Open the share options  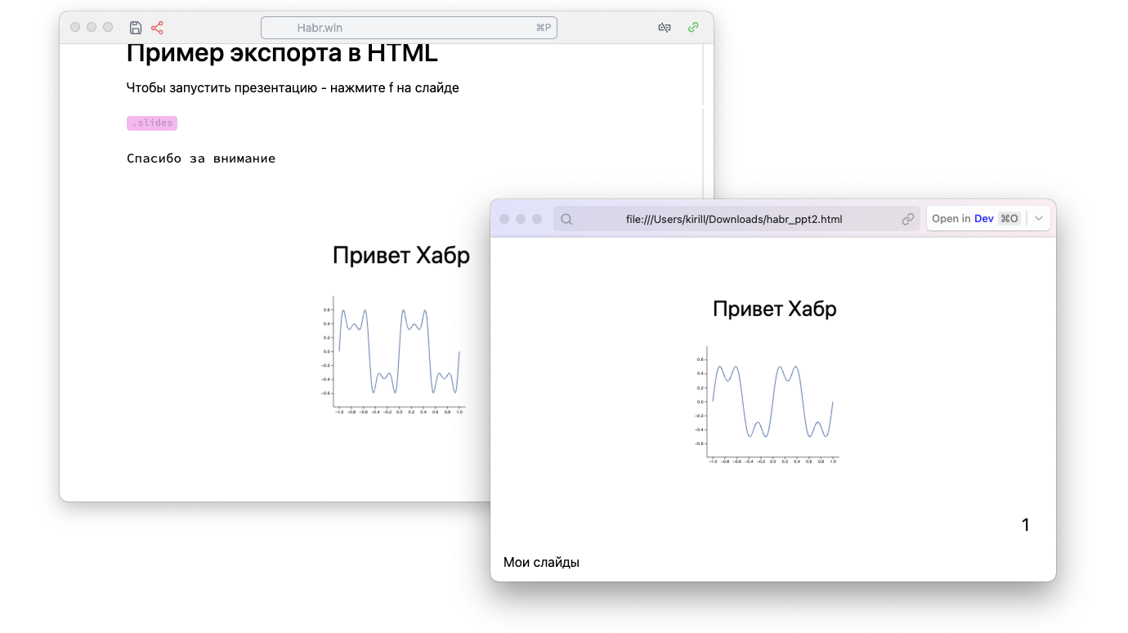157,27
